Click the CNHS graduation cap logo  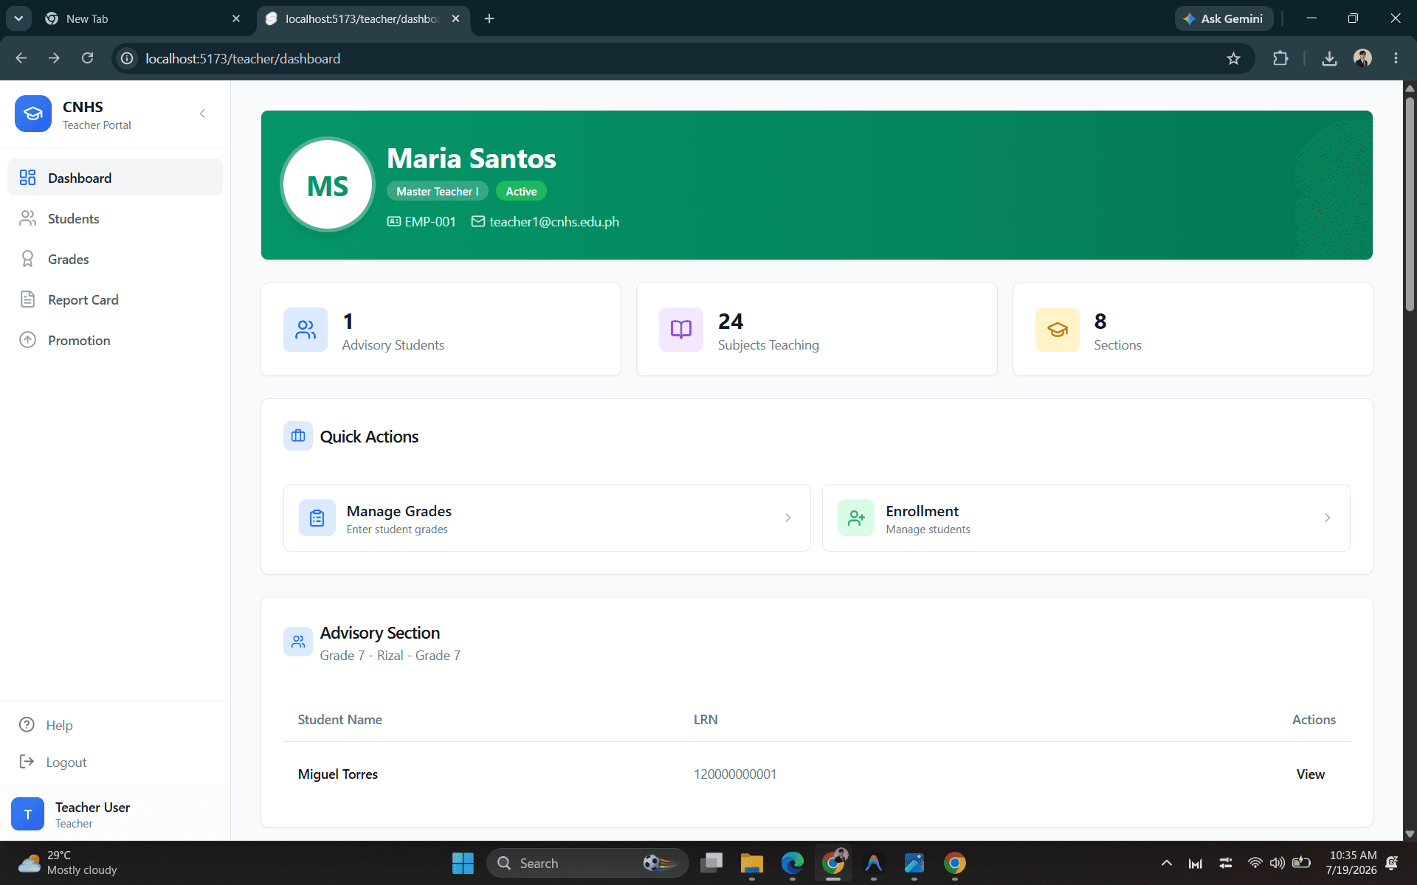(33, 114)
